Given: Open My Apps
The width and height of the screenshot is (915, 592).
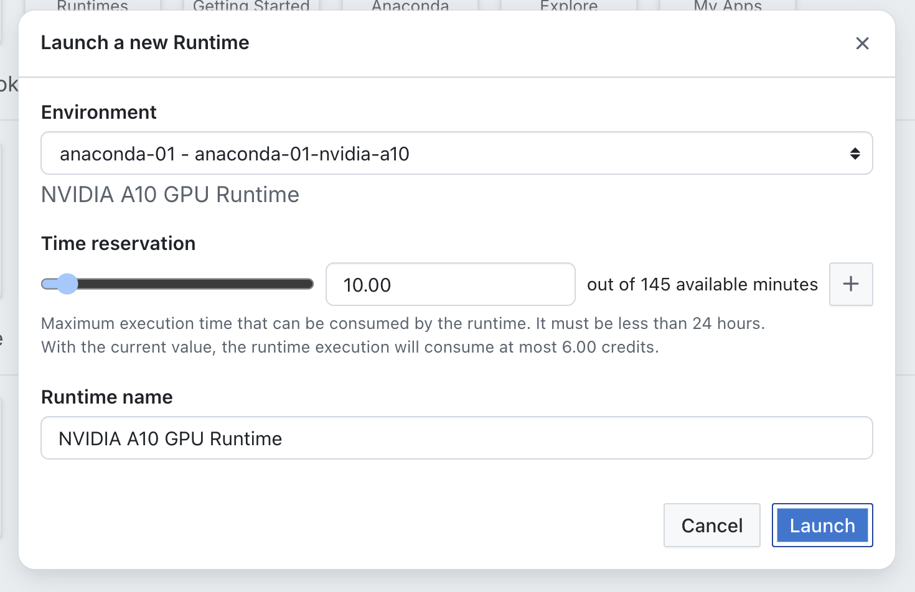Looking at the screenshot, I should (727, 6).
